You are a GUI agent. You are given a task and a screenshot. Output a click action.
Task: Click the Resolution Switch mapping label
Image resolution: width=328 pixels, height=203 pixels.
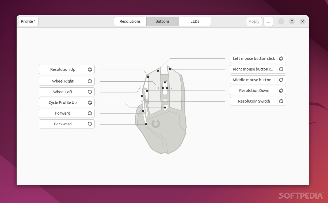254,101
